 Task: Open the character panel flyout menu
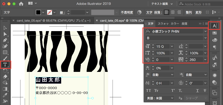click(x=206, y=24)
